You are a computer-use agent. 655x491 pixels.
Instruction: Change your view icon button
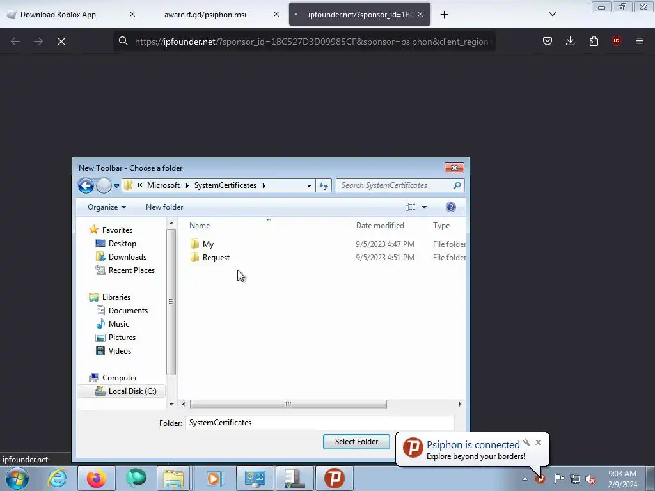click(x=410, y=207)
